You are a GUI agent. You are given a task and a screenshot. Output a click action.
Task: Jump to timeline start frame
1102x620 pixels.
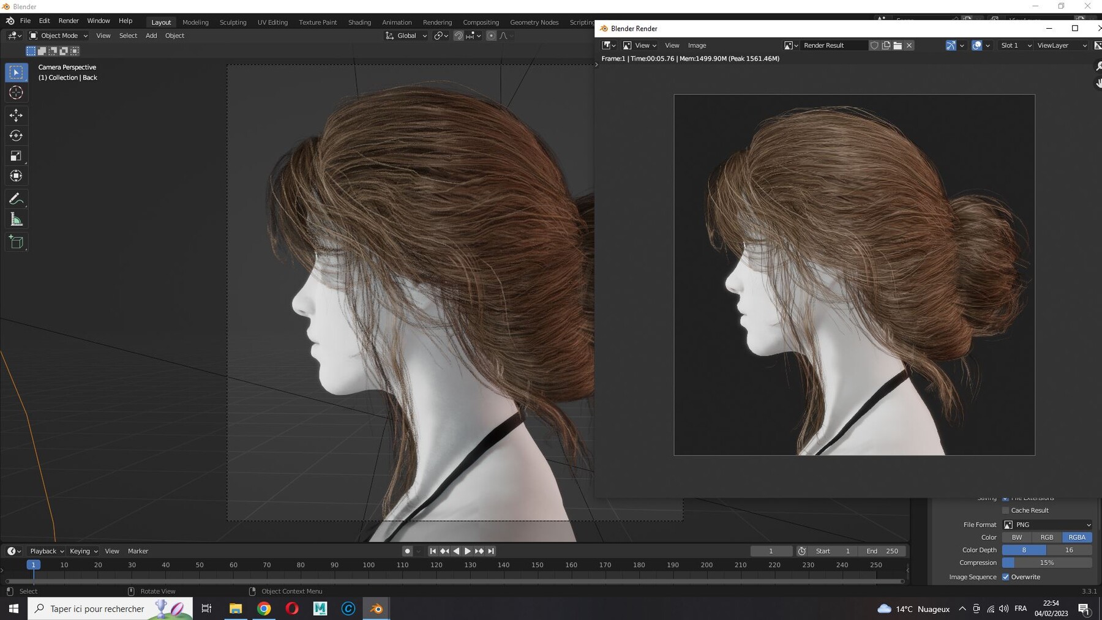(x=433, y=551)
